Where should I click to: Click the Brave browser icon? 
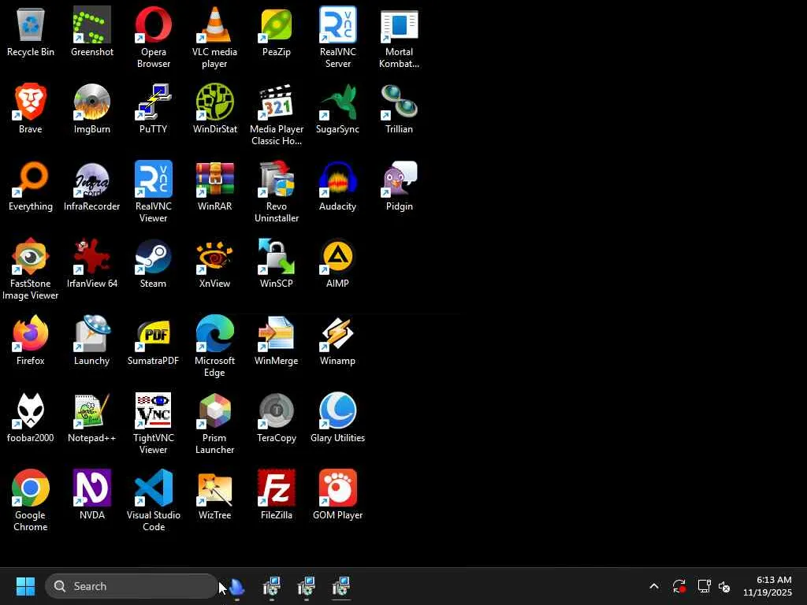click(31, 109)
